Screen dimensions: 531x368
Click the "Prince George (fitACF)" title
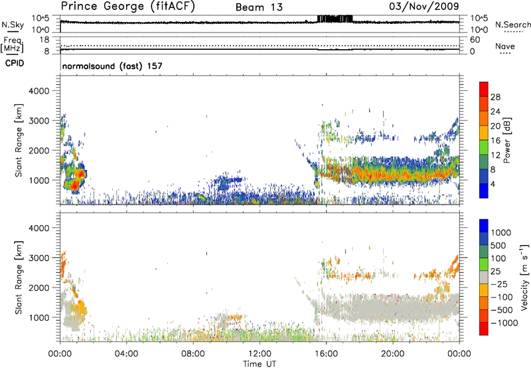(128, 7)
